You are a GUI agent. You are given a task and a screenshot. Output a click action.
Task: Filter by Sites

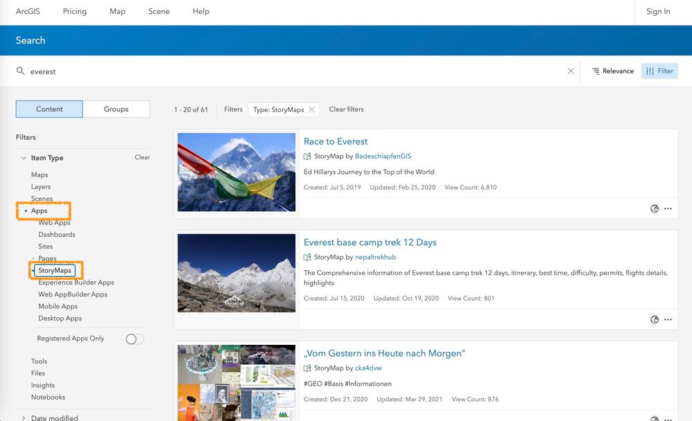click(46, 247)
